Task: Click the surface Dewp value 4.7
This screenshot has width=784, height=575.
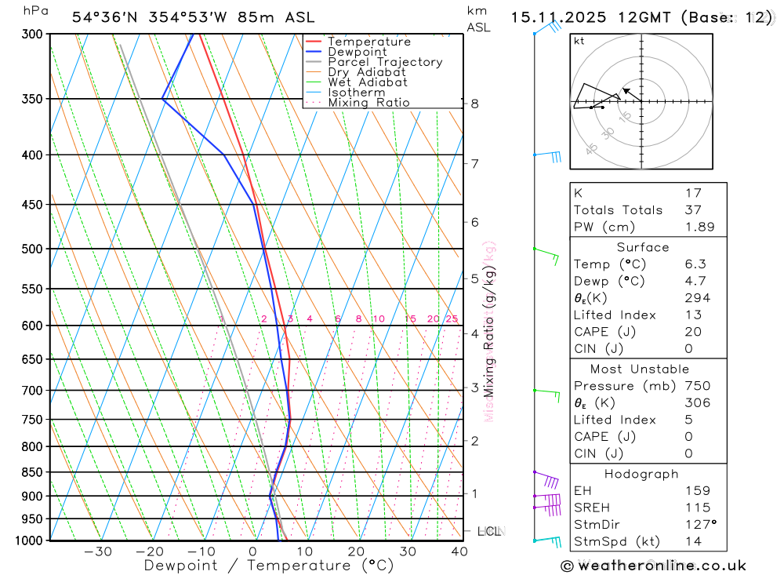Action: tap(695, 282)
